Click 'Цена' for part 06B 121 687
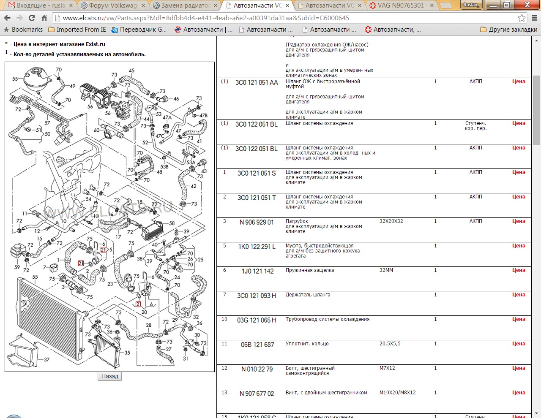Screen dimensions: 541x418 click(519, 344)
